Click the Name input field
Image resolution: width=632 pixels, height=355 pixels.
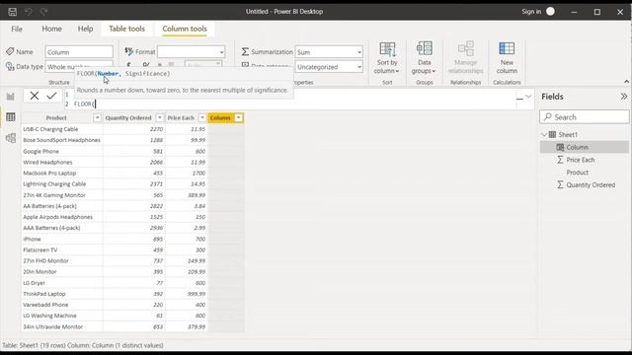[79, 52]
